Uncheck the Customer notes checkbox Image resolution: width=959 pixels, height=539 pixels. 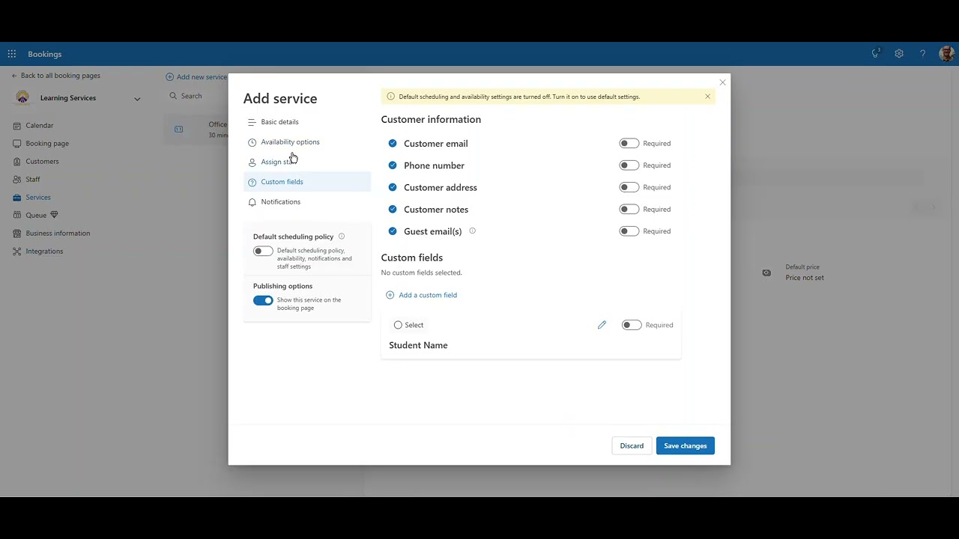(393, 209)
